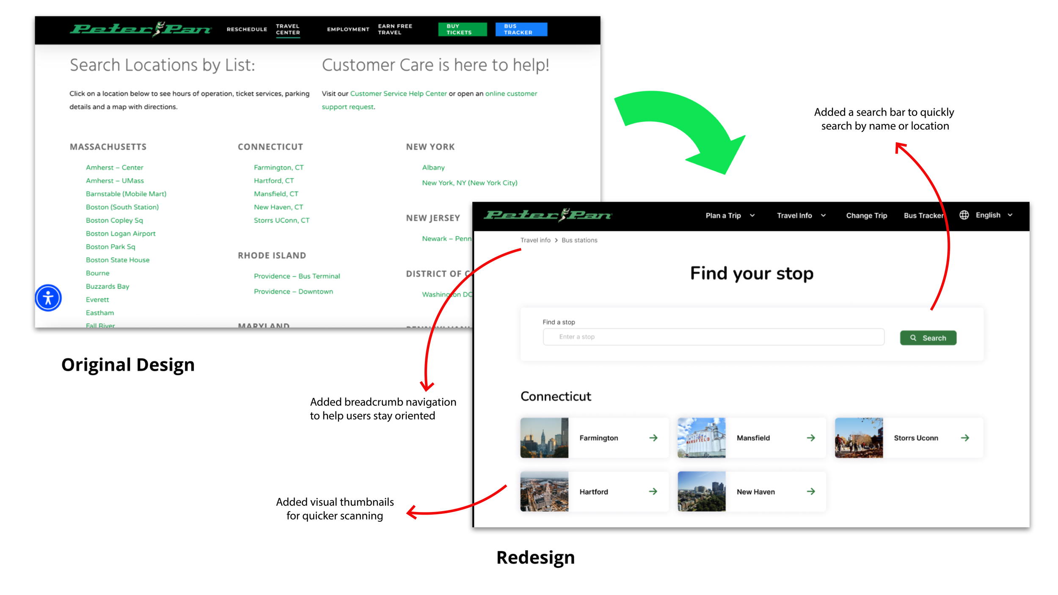Viewport: 1058px width, 595px height.
Task: Click the arrow on Mansfield card
Action: pos(811,438)
